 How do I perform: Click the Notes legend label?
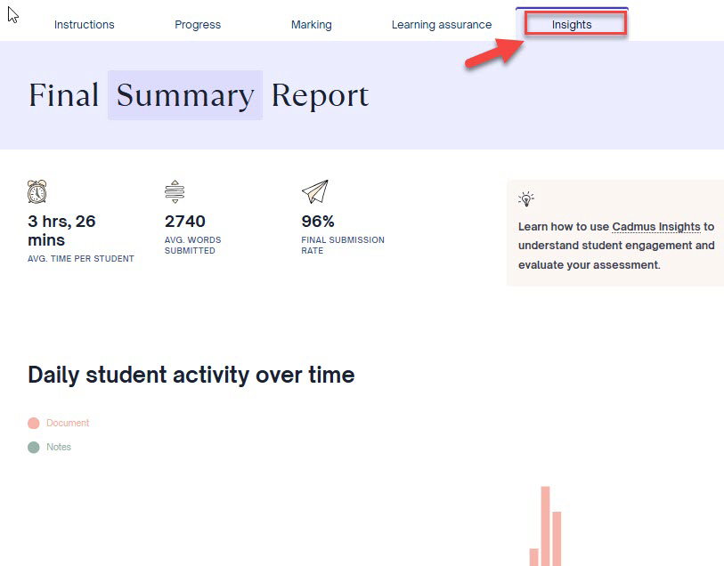pyautogui.click(x=59, y=447)
